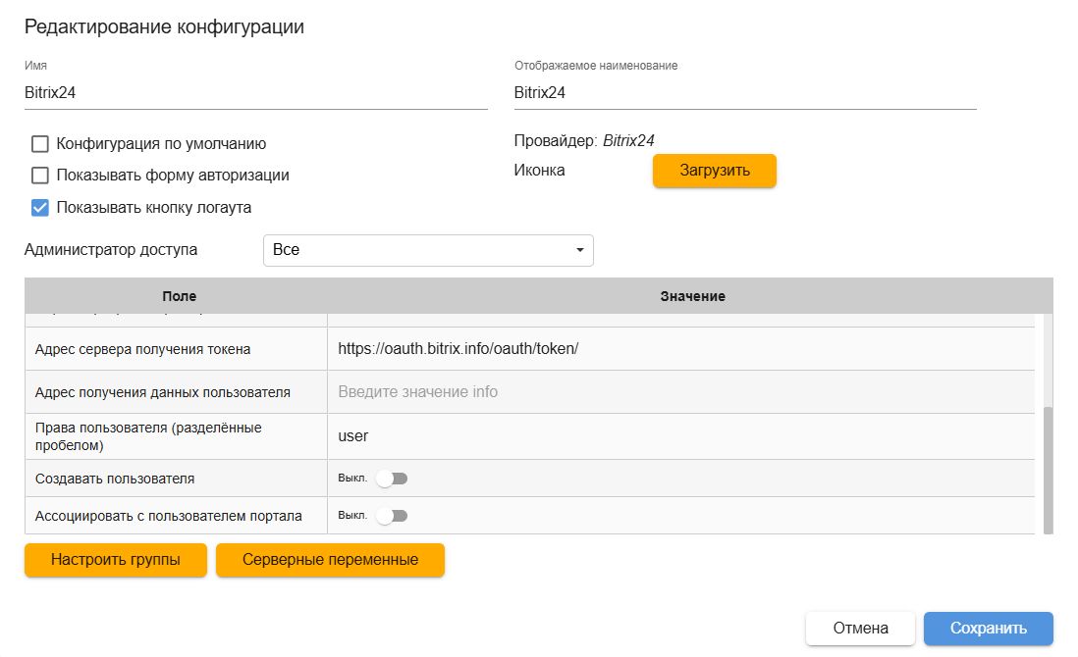Click the 'Значение' column header
Viewport: 1078px width, 657px height.
pyautogui.click(x=692, y=296)
